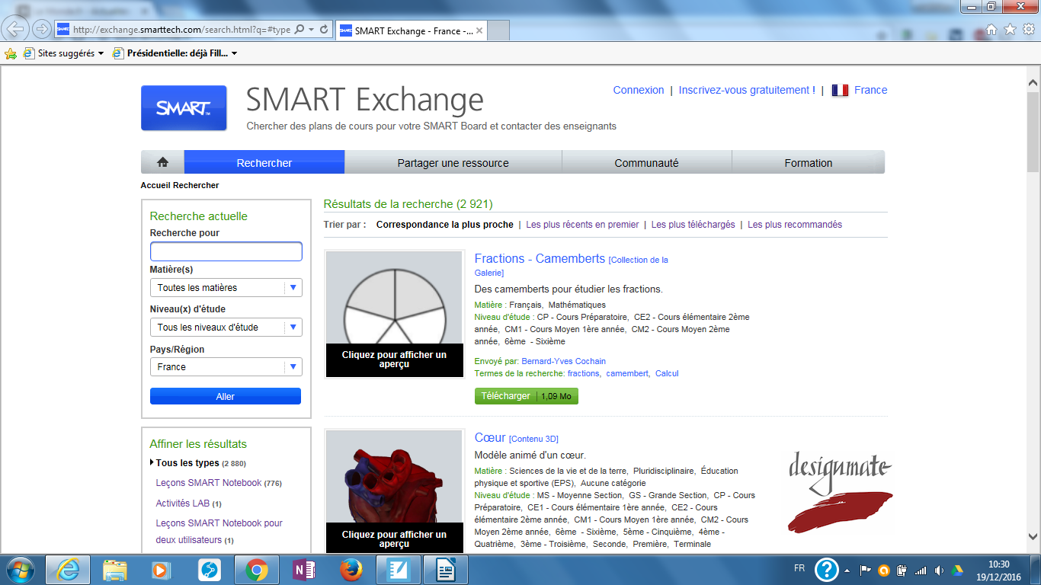
Task: Open the Formation tab
Action: 809,162
